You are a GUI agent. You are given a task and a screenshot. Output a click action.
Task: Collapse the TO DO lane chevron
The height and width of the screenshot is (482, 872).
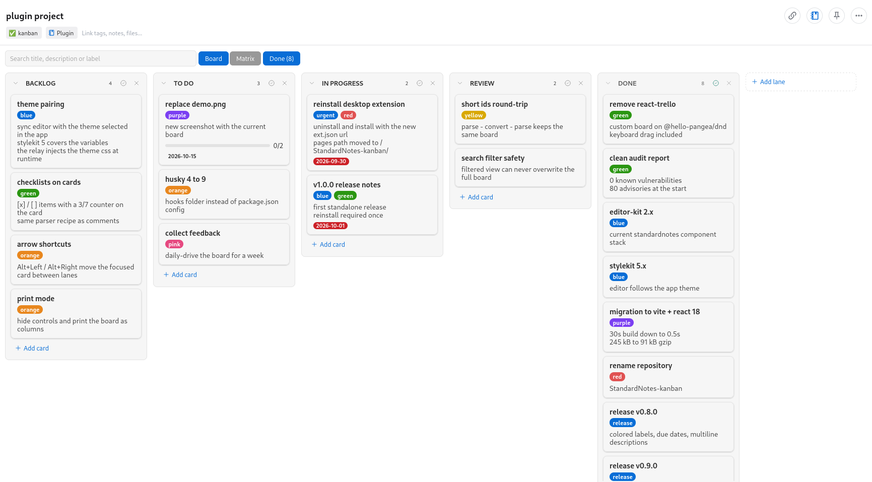click(164, 83)
